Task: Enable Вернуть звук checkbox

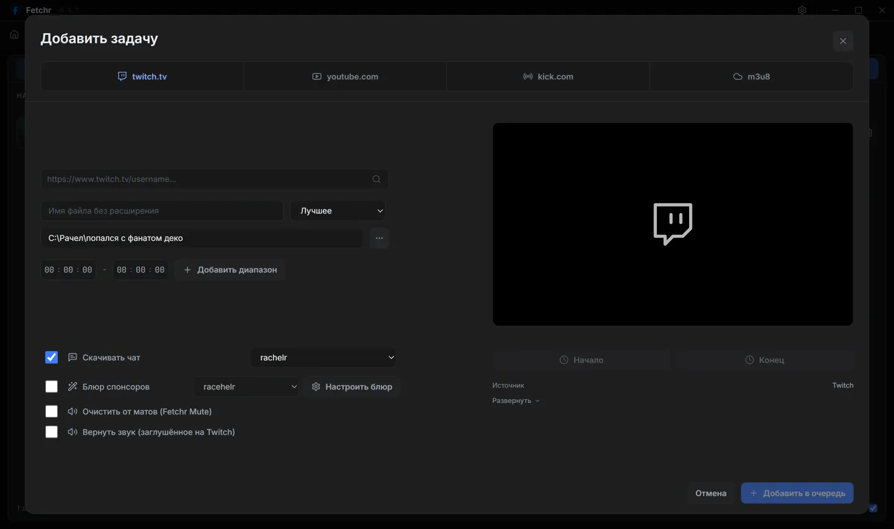Action: coord(52,432)
